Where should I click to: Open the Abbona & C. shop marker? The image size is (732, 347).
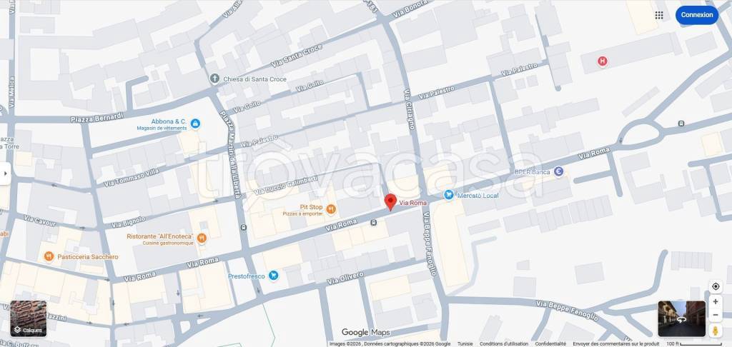(195, 124)
